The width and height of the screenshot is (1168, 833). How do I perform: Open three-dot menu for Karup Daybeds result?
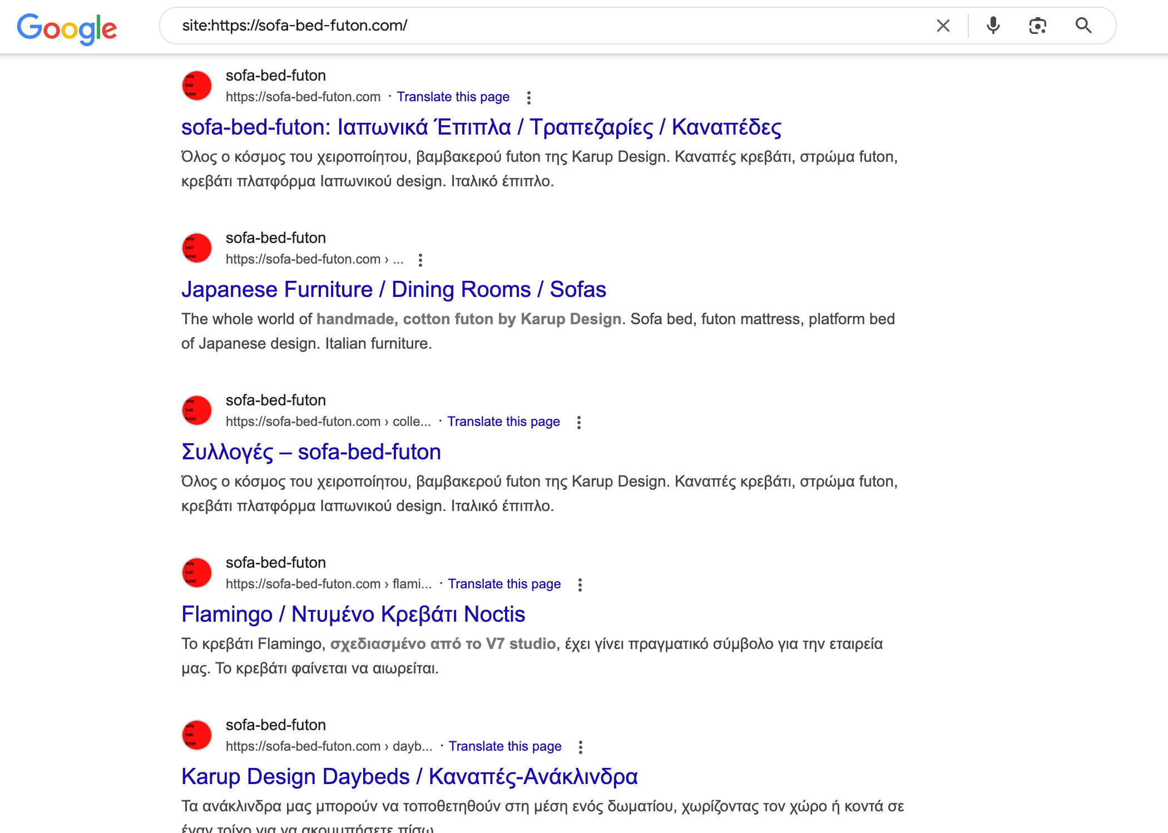[580, 747]
